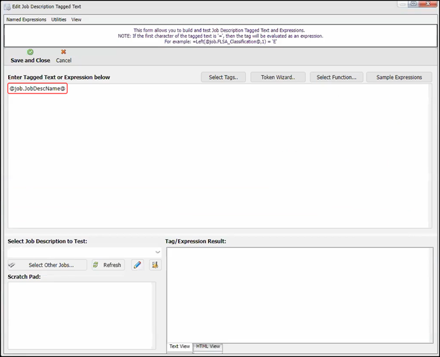Click the Select Function... button

click(x=336, y=77)
